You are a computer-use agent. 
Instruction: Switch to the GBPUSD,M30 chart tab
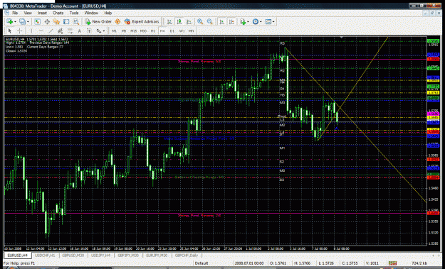pos(73,256)
